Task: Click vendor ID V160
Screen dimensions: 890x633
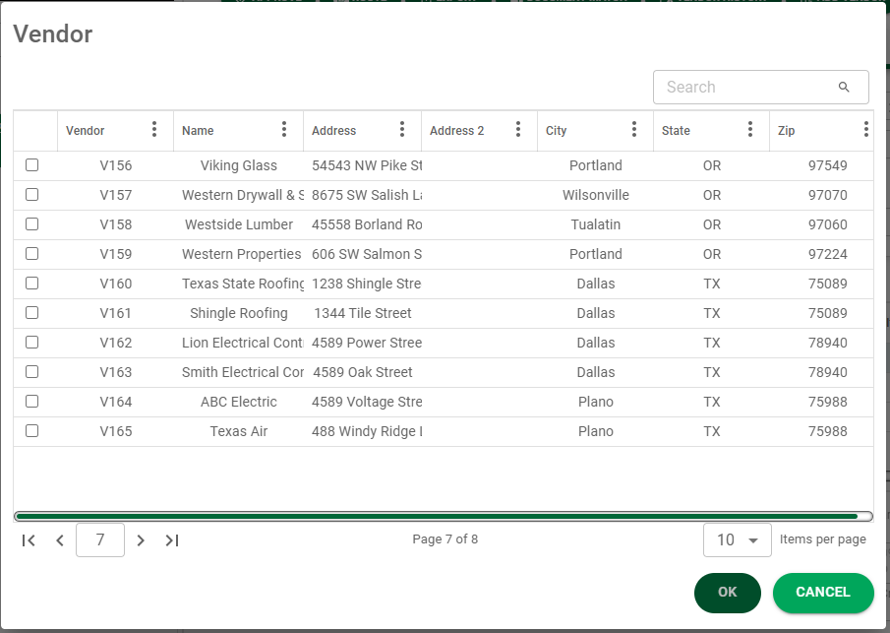Action: 116,284
